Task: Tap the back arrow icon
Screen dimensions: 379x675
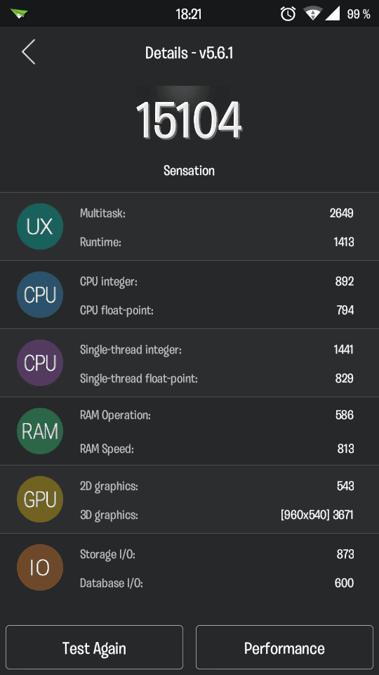Action: click(x=28, y=52)
